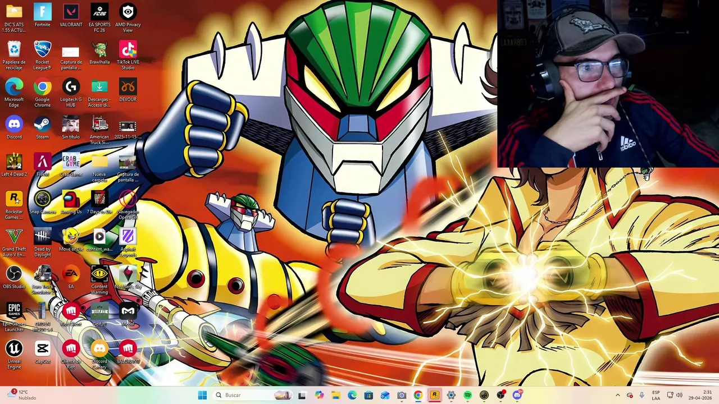This screenshot has width=719, height=404.
Task: Open Medal desktop shortcut
Action: tap(128, 315)
